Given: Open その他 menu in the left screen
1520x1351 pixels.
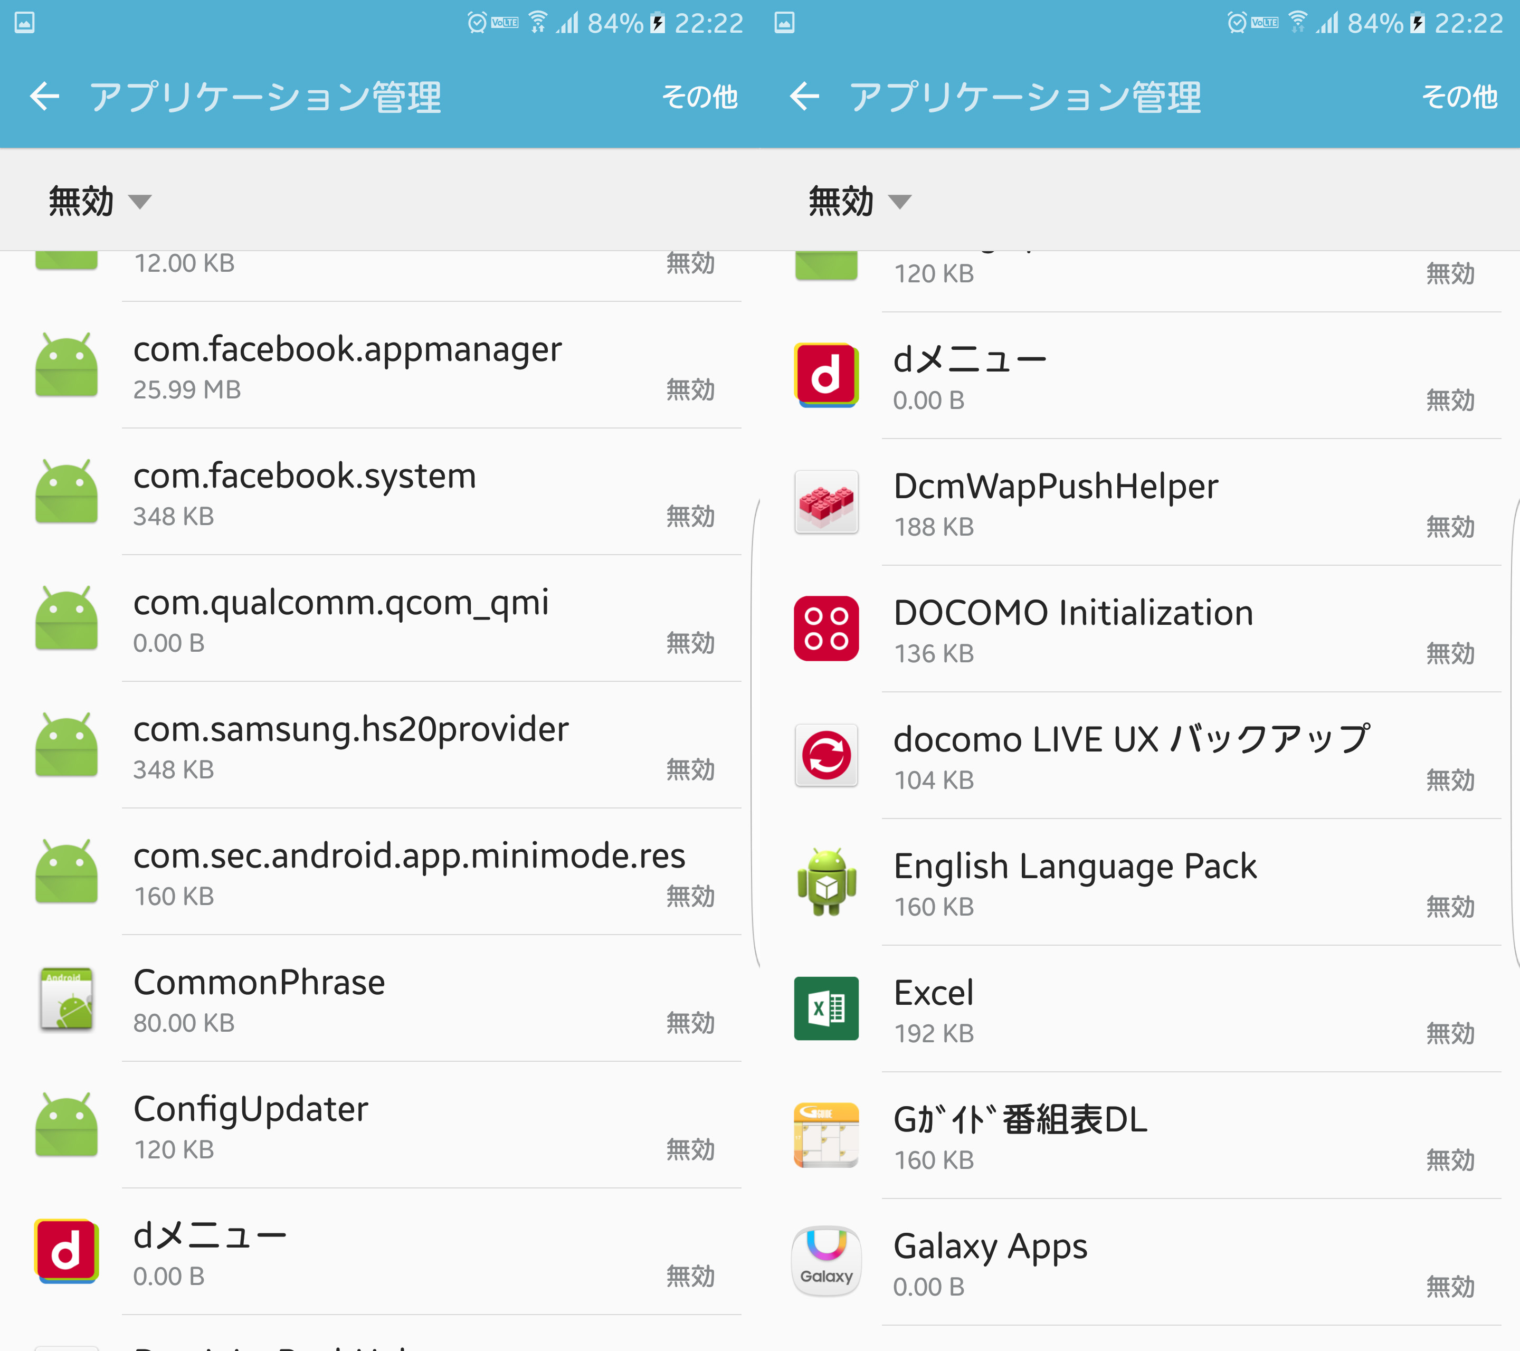Looking at the screenshot, I should [700, 97].
